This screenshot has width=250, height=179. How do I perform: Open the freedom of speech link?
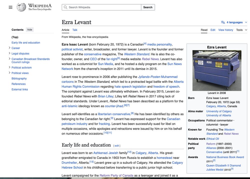click(166, 87)
